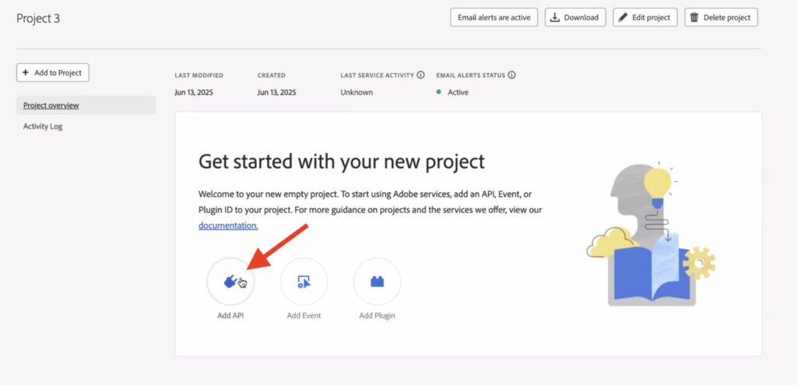Viewport: 797px width, 385px height.
Task: Click the Last Modified date Jun 13, 2025
Action: click(x=194, y=93)
